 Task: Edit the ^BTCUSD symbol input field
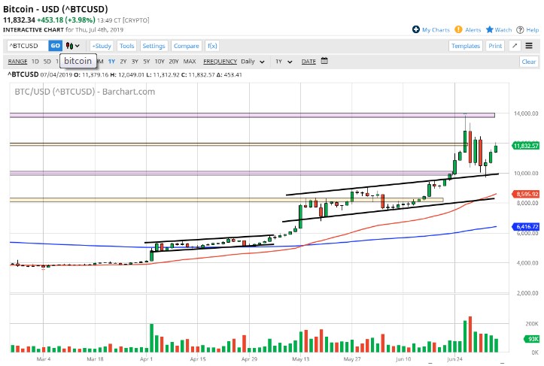point(28,46)
